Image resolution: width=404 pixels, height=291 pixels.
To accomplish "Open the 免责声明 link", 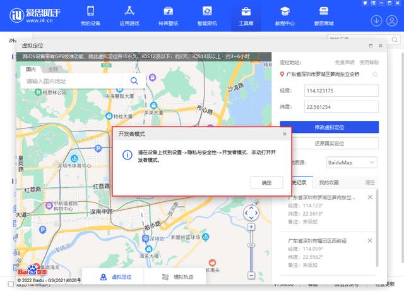I will (345, 63).
